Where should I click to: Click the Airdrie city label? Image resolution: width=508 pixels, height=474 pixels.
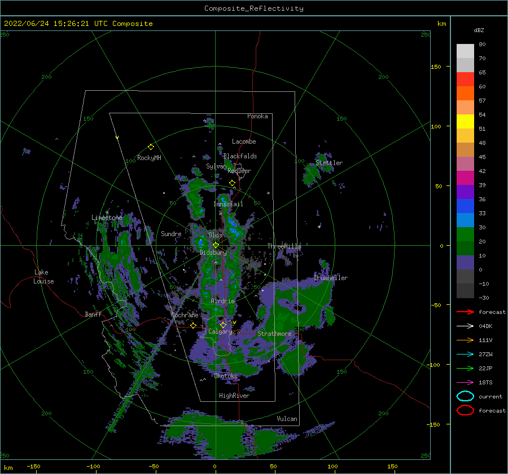tap(222, 301)
